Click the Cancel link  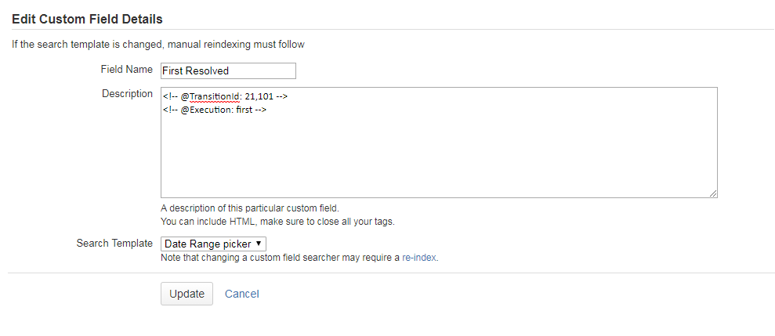click(x=241, y=294)
